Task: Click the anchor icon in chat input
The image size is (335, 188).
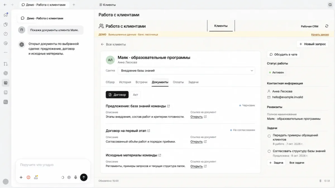Action: point(36,177)
